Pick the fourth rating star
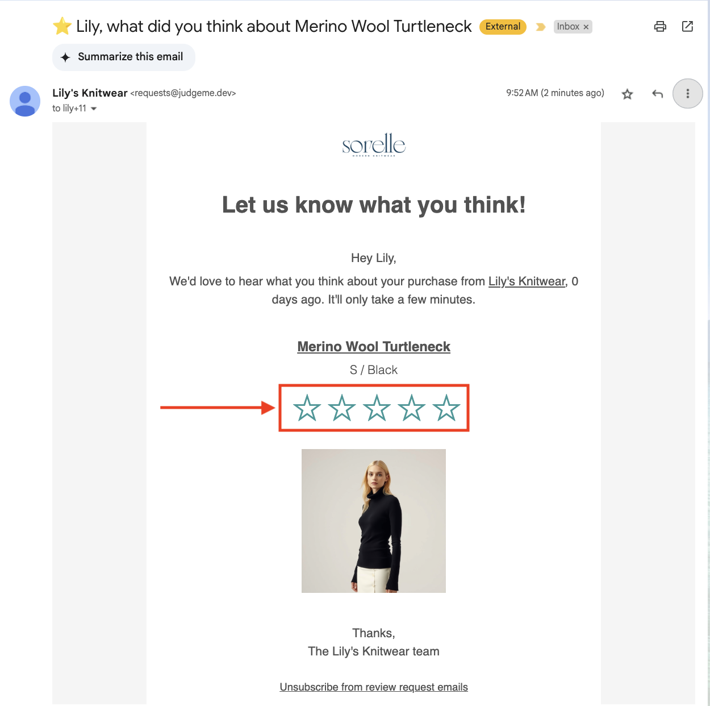This screenshot has width=710, height=706. tap(412, 408)
